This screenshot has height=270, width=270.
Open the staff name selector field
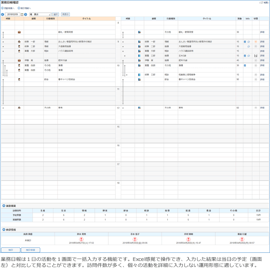tap(40, 15)
